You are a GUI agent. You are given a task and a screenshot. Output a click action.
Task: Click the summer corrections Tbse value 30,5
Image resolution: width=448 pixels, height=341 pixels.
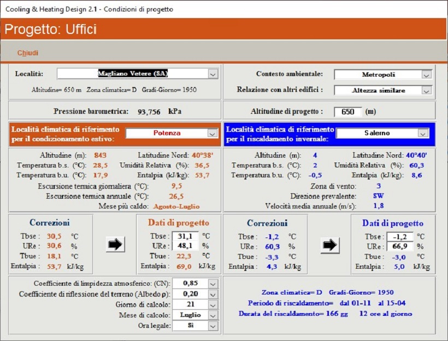[x=54, y=236]
